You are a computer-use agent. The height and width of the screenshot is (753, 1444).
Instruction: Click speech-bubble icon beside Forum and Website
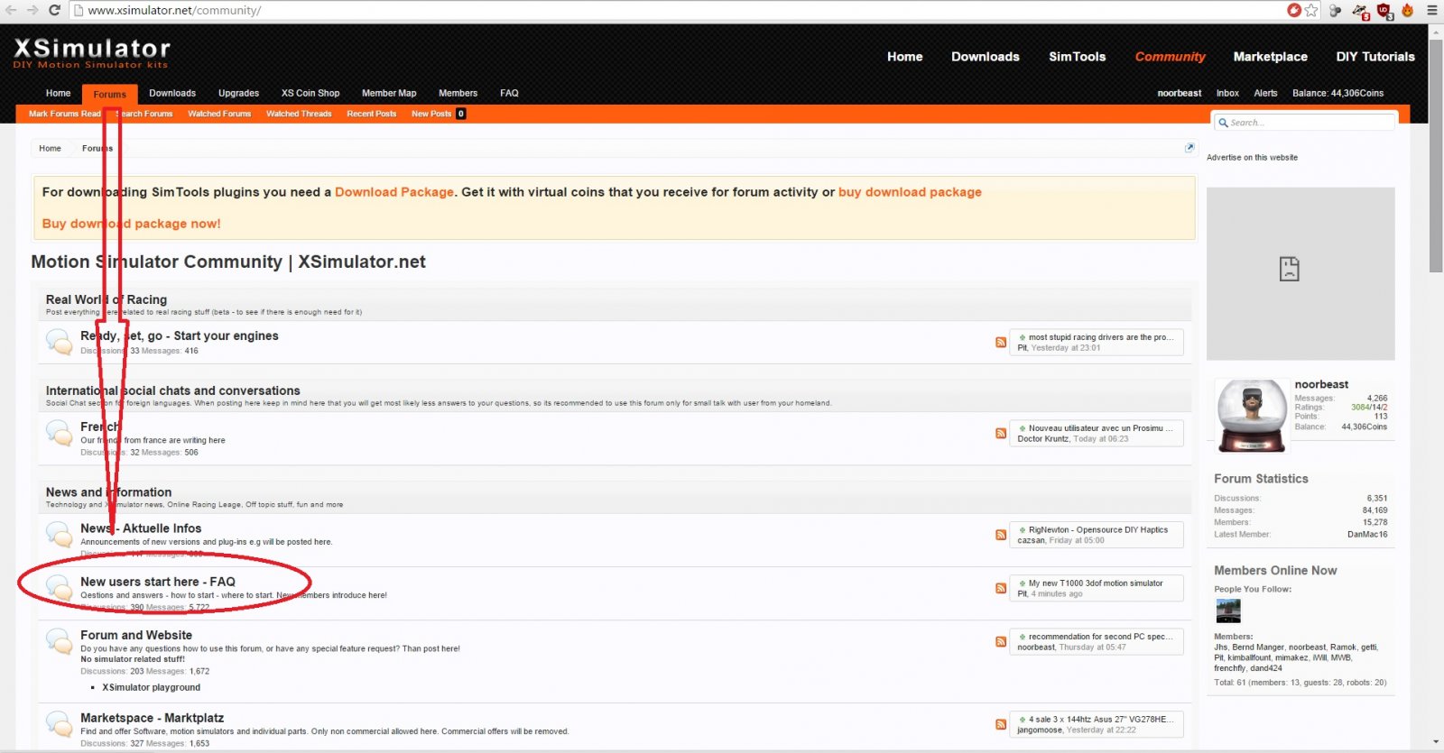60,641
